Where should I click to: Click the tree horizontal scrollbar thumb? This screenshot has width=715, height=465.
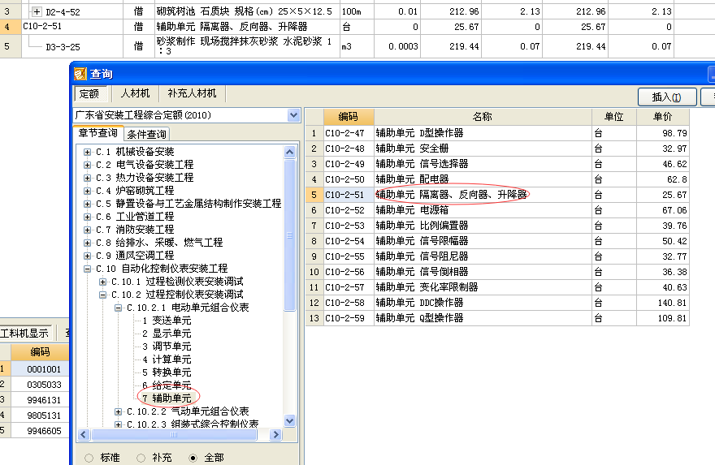pos(174,434)
